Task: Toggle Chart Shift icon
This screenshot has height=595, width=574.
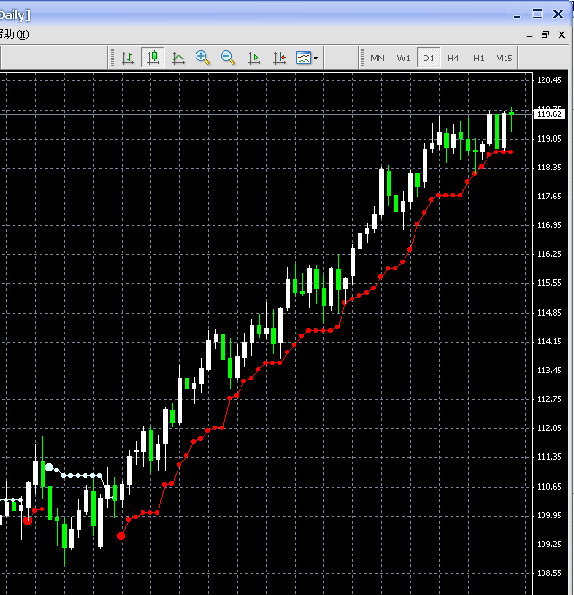Action: (278, 58)
